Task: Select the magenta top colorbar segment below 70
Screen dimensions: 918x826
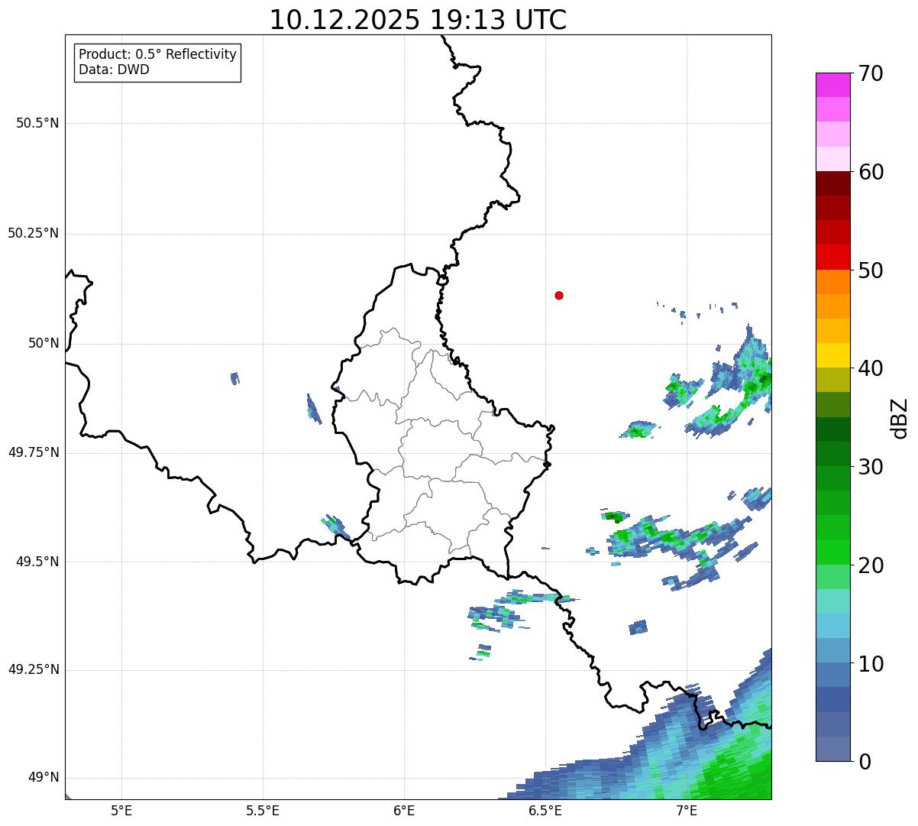Action: (x=832, y=85)
